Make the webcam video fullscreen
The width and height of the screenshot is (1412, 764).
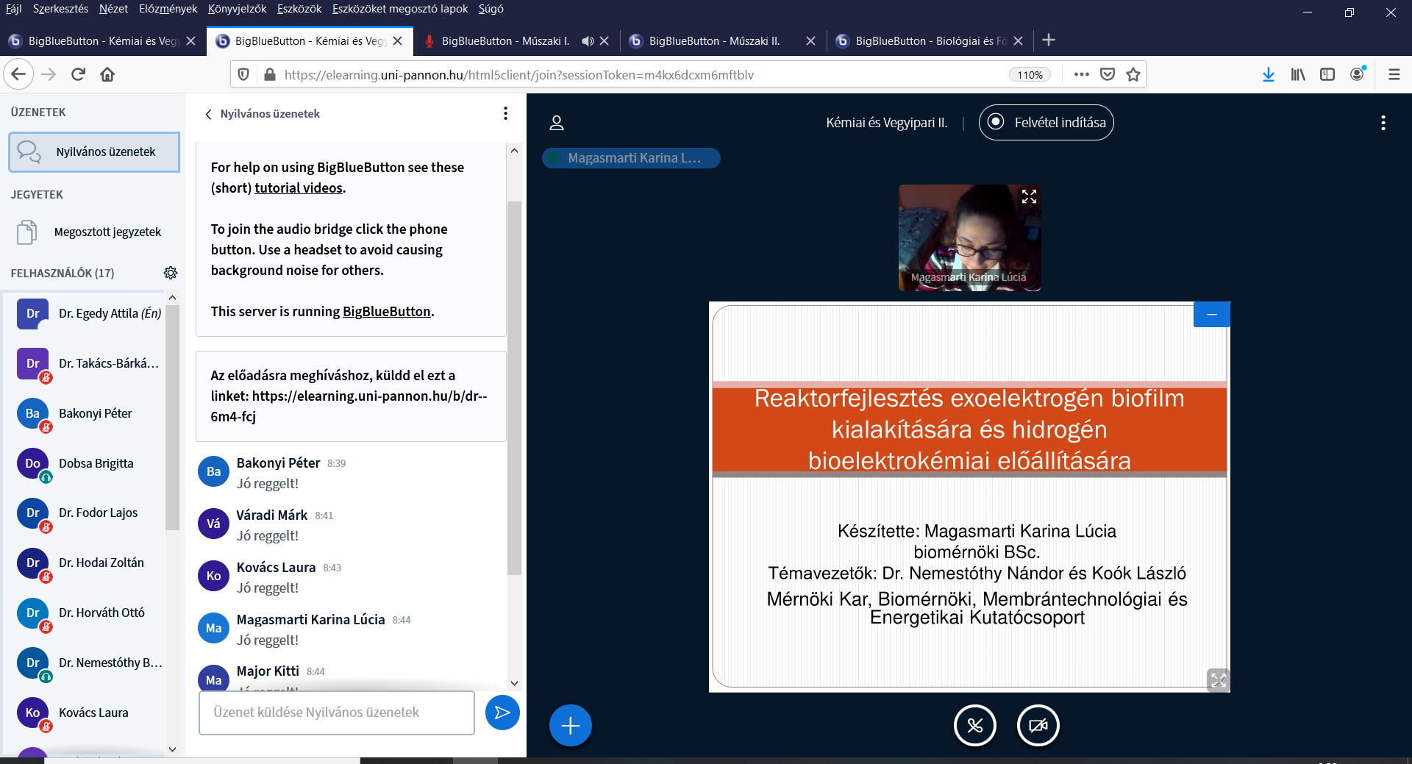pos(1029,197)
